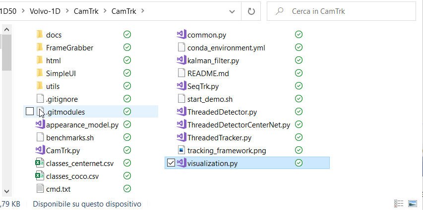This screenshot has height=210, width=423.
Task: Click the navigation pane scrollbar down arrow
Action: (x=6, y=191)
